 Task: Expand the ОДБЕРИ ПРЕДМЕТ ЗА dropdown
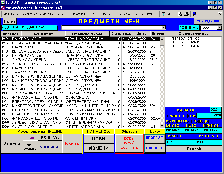(164, 28)
